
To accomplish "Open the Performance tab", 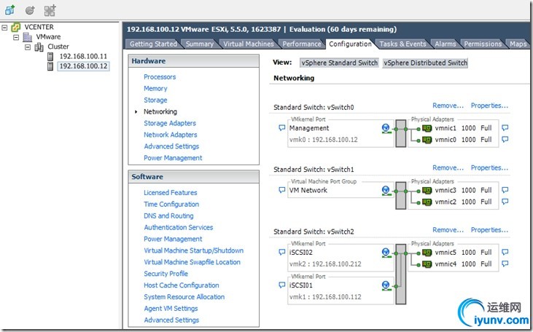I will point(302,44).
